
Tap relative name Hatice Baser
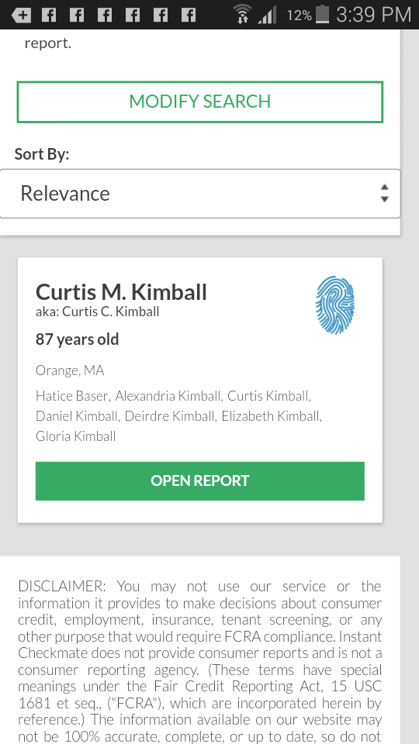(73, 396)
